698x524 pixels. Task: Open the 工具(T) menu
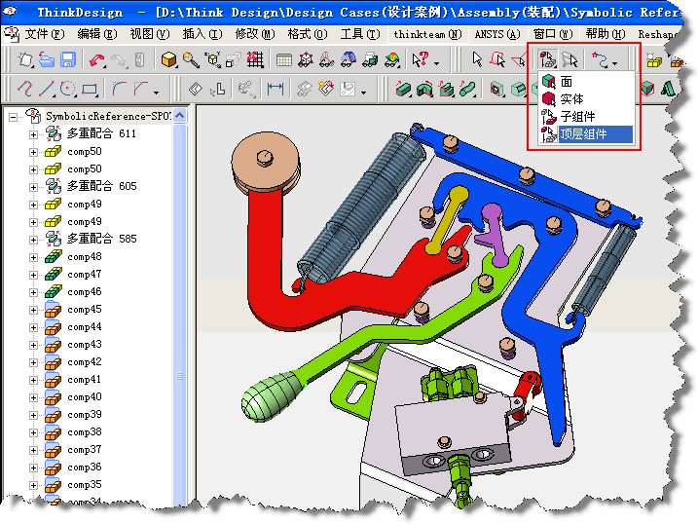point(360,34)
